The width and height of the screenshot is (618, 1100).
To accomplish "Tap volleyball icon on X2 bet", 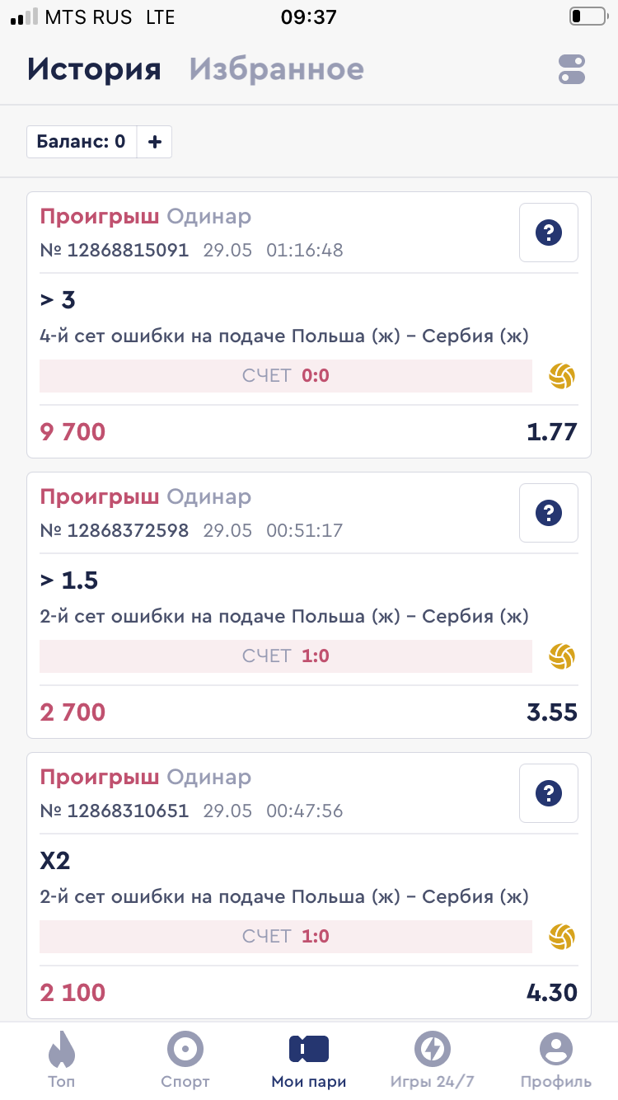I will coord(562,938).
